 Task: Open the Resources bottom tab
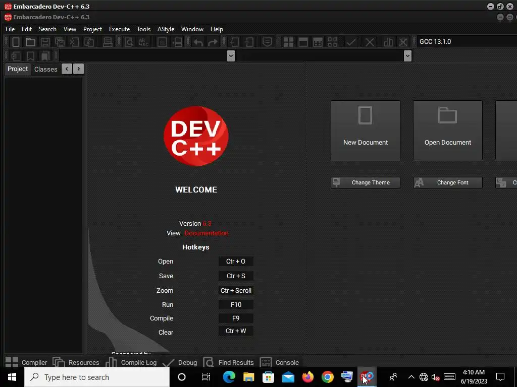(76, 362)
